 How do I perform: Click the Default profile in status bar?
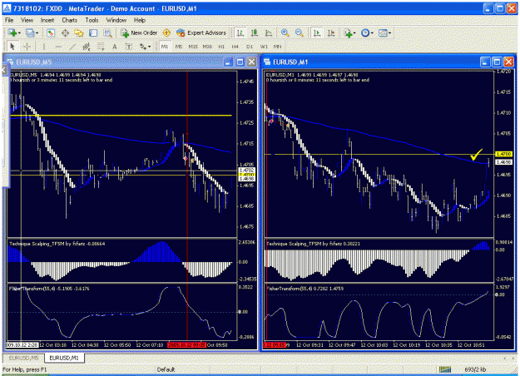[x=166, y=369]
